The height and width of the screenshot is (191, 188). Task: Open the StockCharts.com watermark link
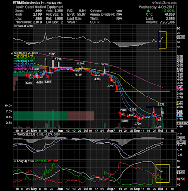click(x=164, y=3)
